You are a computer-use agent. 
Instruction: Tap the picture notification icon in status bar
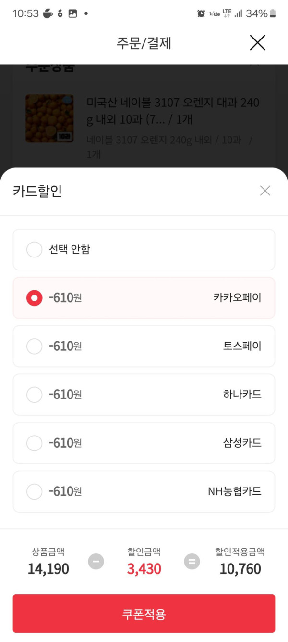click(x=72, y=13)
